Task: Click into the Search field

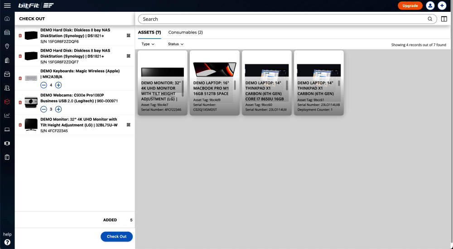Action: click(281, 19)
